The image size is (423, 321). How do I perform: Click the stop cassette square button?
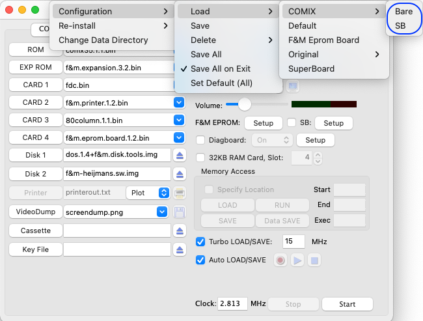(314, 260)
